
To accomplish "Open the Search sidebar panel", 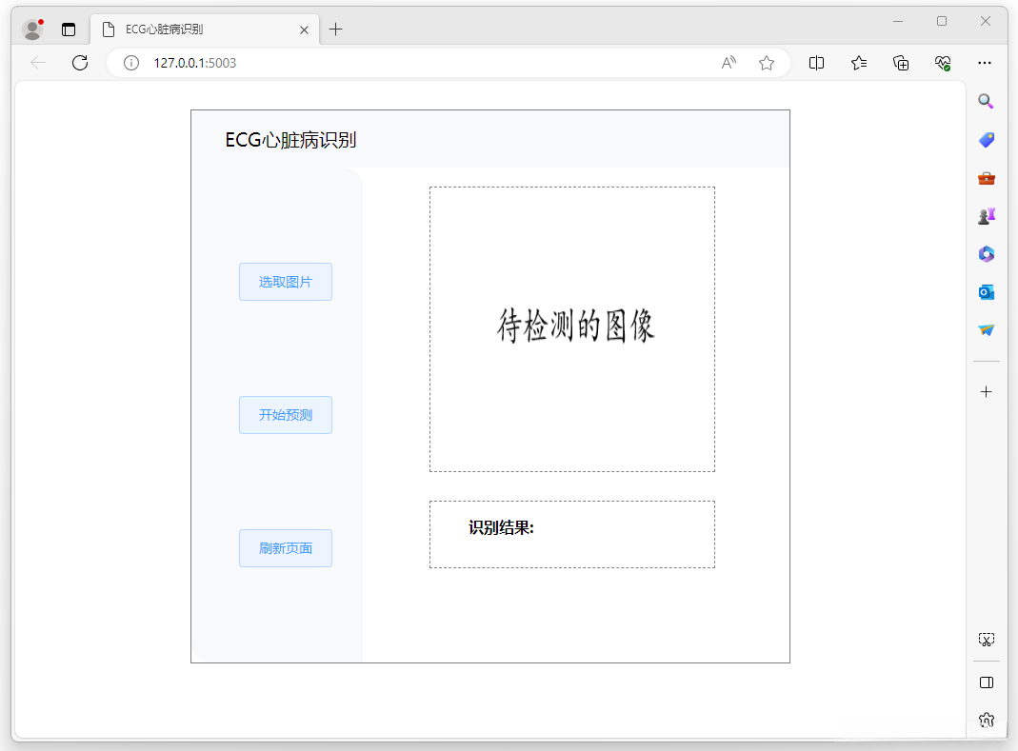I will [x=986, y=101].
